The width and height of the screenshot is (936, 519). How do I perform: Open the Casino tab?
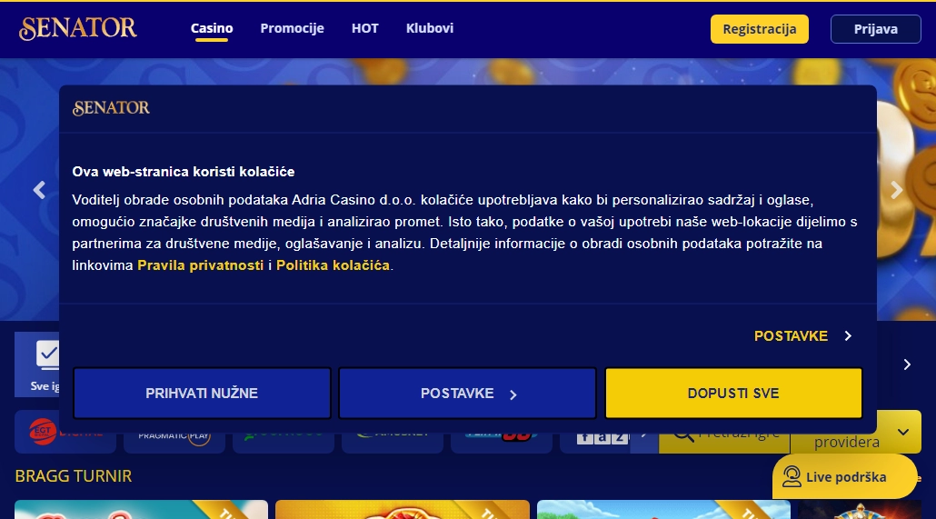(x=212, y=28)
